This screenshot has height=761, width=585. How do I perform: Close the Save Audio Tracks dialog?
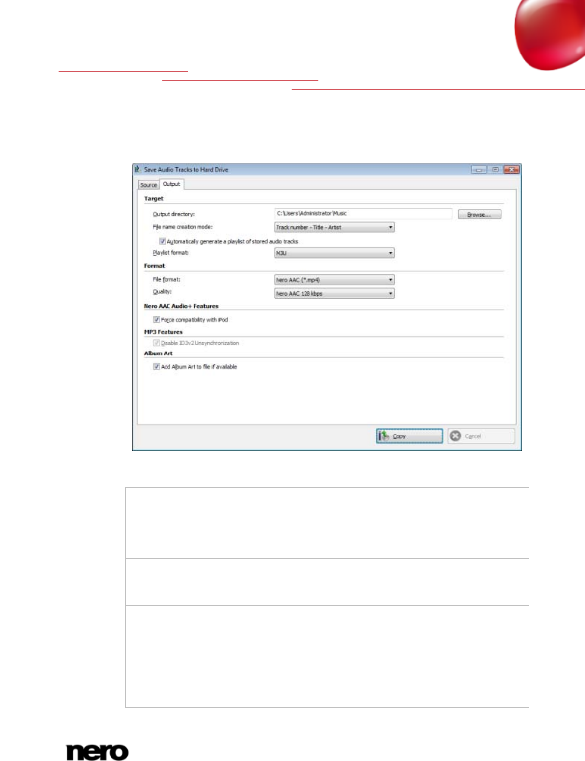click(x=511, y=170)
